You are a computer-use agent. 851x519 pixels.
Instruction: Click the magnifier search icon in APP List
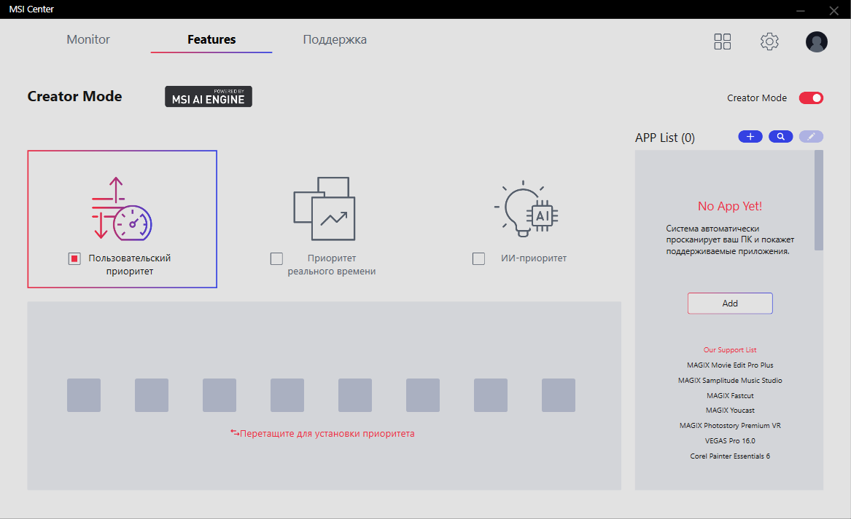(x=780, y=137)
